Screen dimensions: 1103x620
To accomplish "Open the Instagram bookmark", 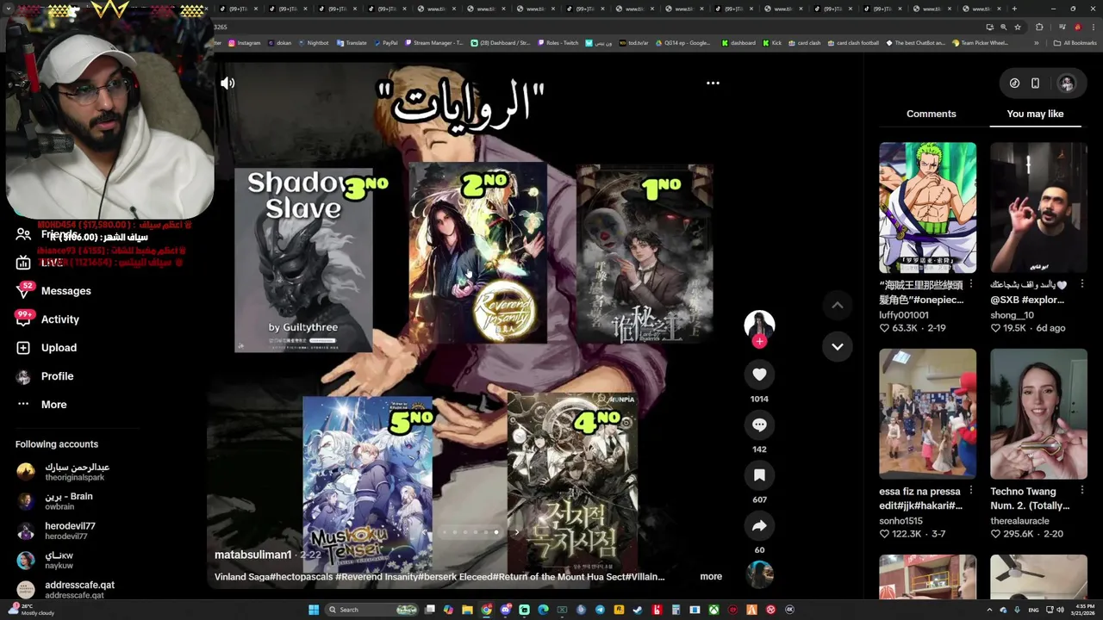I will (244, 43).
